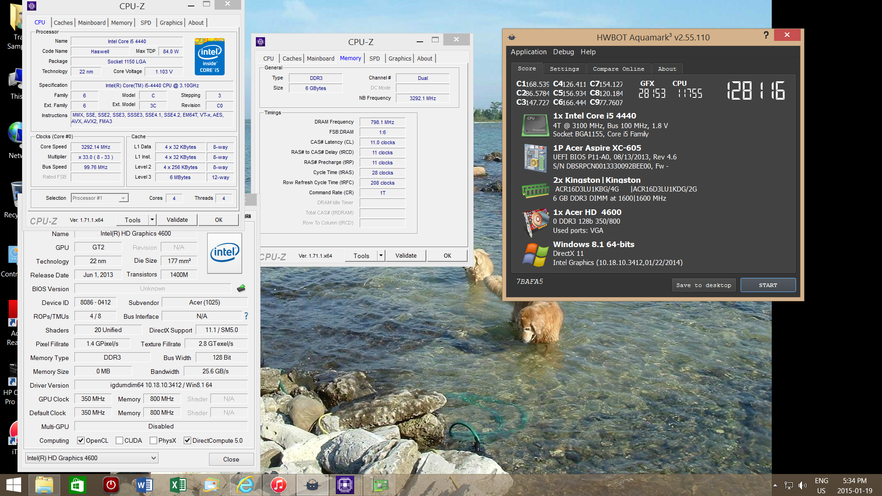
Task: Click the Aquamark title bar app icon
Action: coord(512,37)
